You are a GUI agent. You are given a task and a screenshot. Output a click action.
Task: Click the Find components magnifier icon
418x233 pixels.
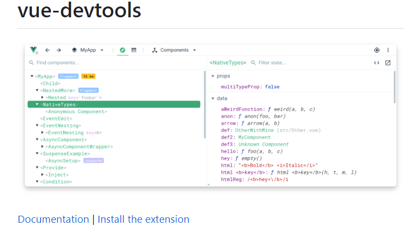31,63
